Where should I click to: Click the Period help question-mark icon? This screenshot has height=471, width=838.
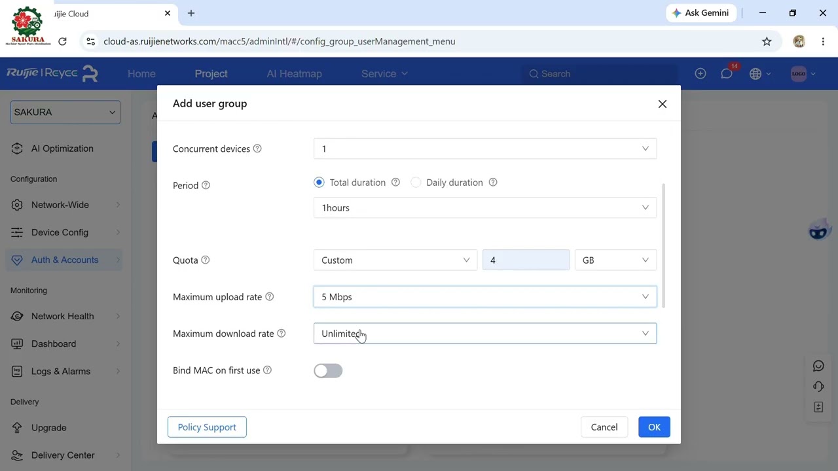206,185
